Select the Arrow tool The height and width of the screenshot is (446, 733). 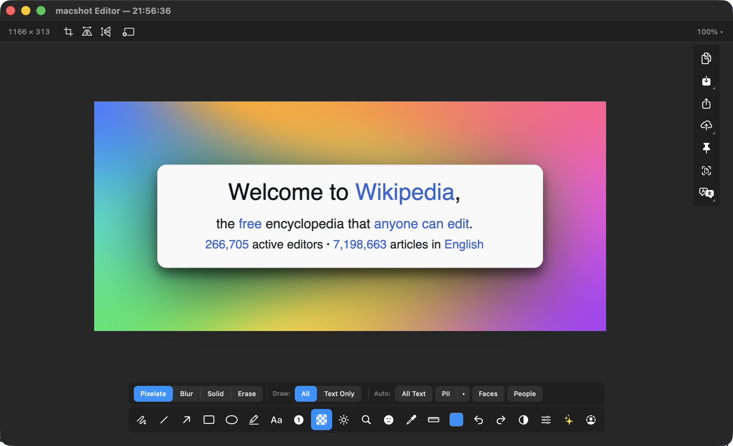[186, 420]
